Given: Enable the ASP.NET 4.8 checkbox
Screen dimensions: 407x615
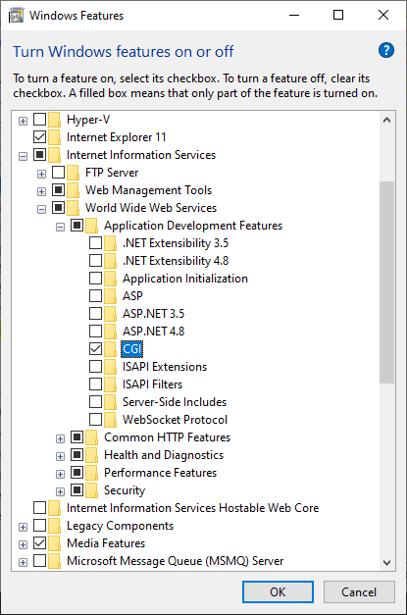Looking at the screenshot, I should (96, 331).
